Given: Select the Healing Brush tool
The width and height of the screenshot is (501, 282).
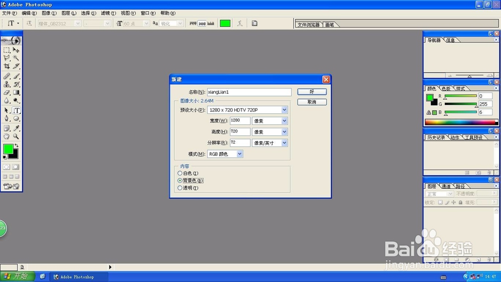Looking at the screenshot, I should pyautogui.click(x=7, y=76).
